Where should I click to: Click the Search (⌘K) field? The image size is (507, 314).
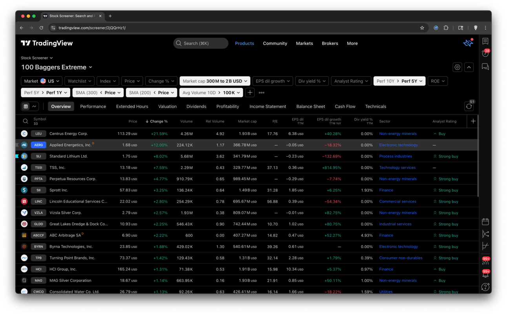pos(201,43)
